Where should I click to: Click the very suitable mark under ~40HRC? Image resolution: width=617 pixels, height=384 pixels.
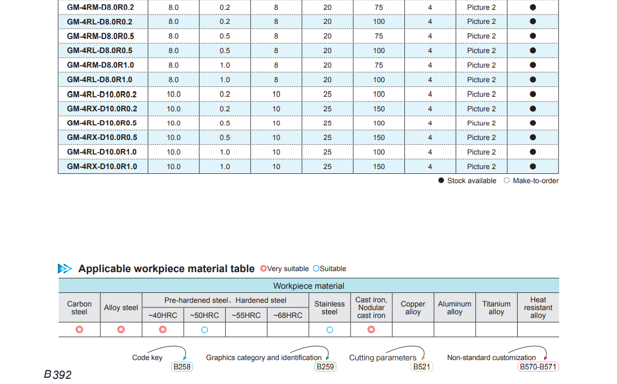click(163, 329)
